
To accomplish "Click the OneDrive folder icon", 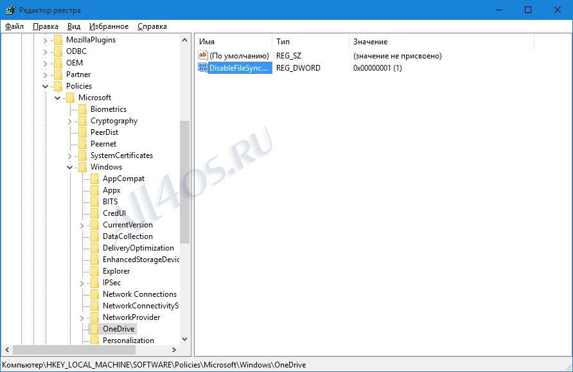I will [94, 329].
